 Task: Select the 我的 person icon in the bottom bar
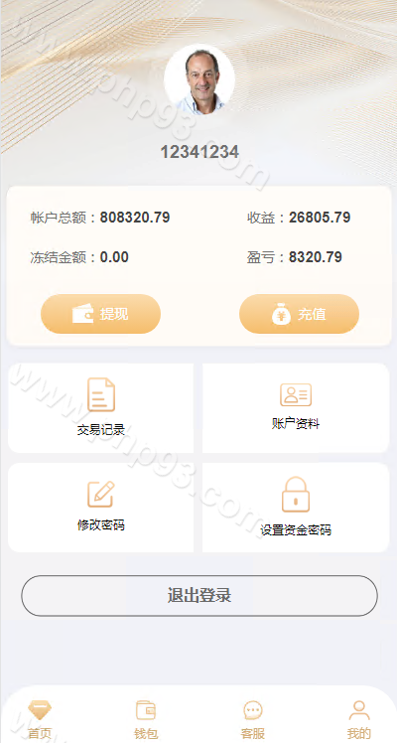point(359,710)
